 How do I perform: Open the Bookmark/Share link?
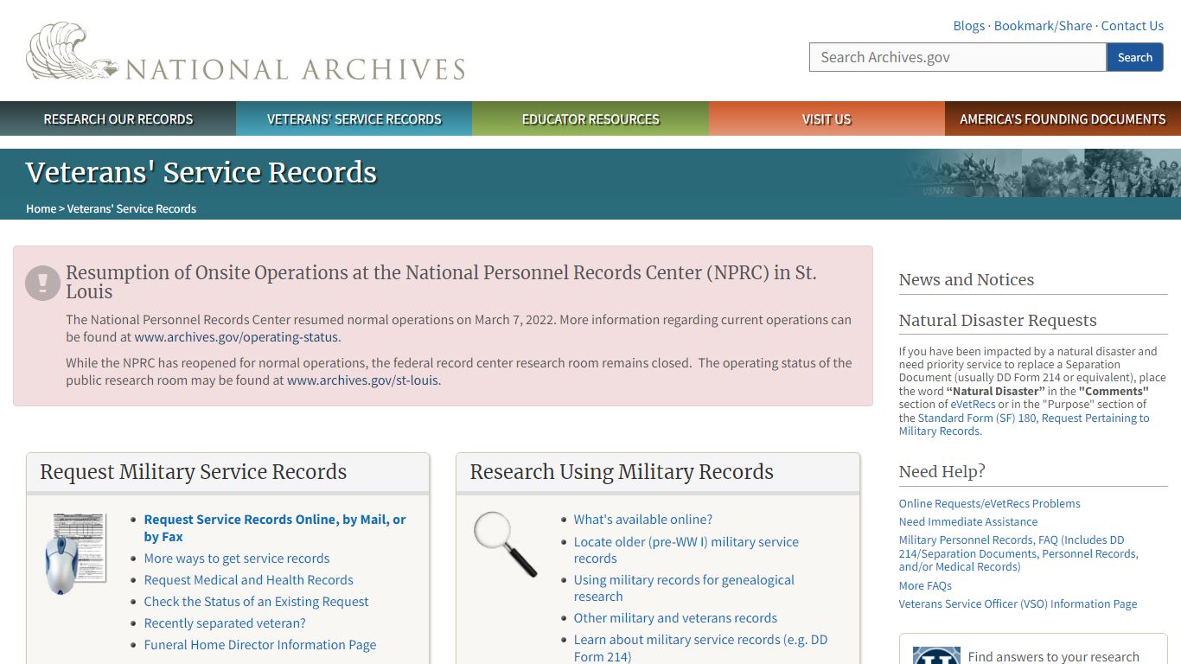pyautogui.click(x=1043, y=26)
